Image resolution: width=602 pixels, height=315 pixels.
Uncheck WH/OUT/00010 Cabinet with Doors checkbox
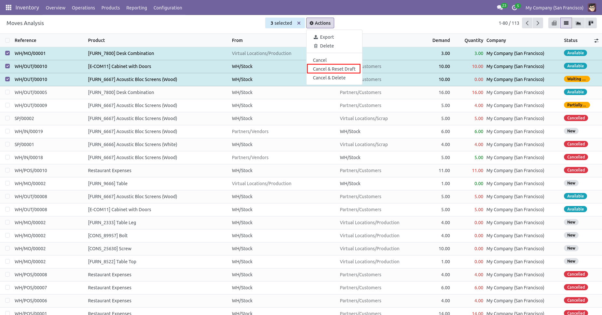[7, 66]
